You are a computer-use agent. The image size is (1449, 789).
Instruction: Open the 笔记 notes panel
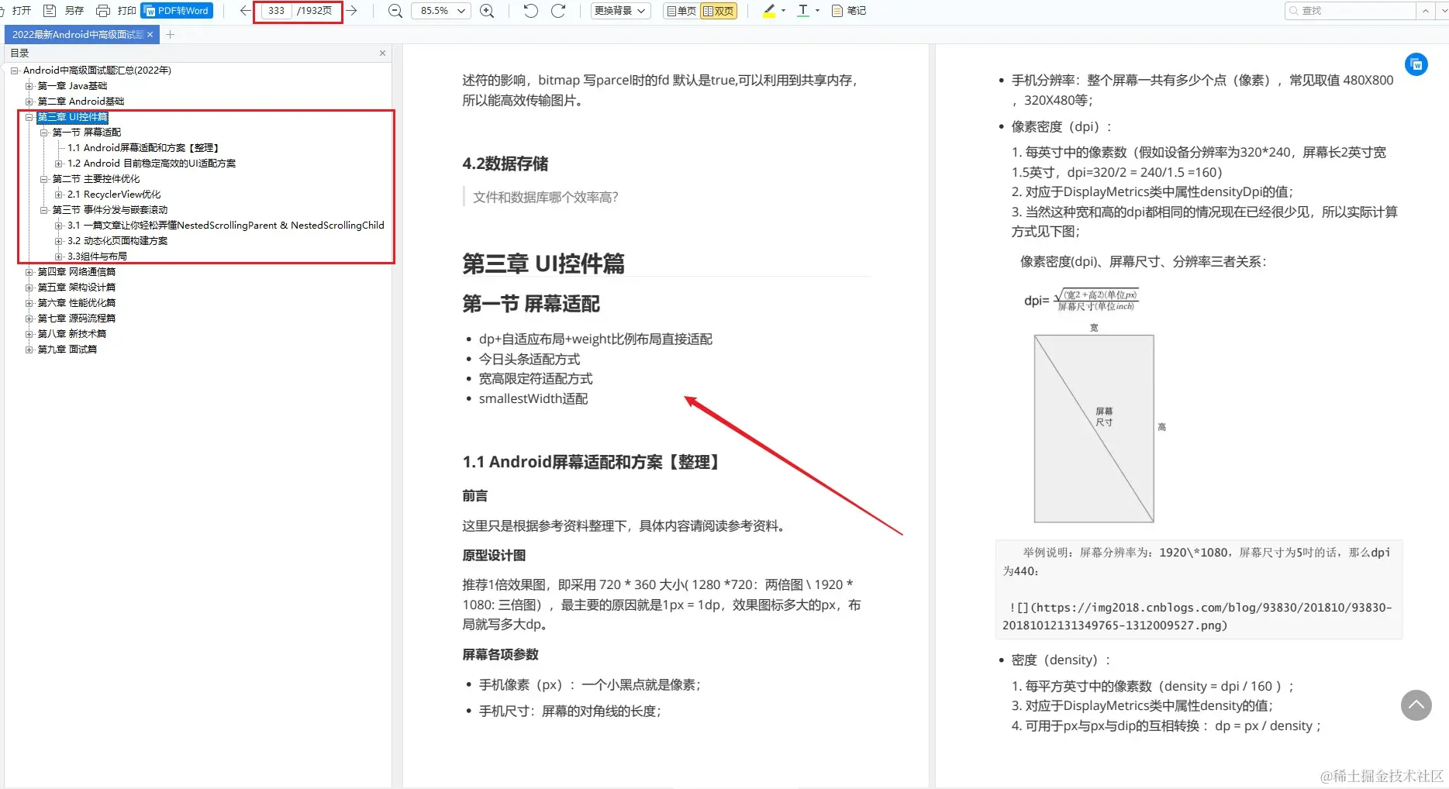(848, 10)
